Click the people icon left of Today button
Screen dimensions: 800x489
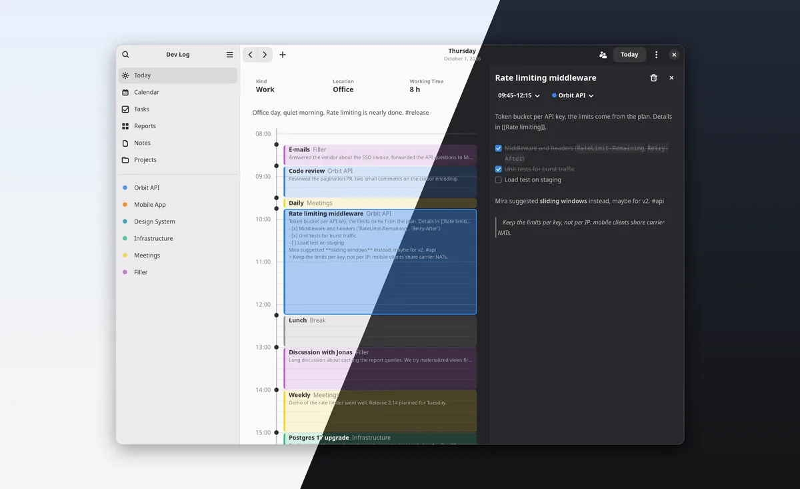click(x=603, y=55)
